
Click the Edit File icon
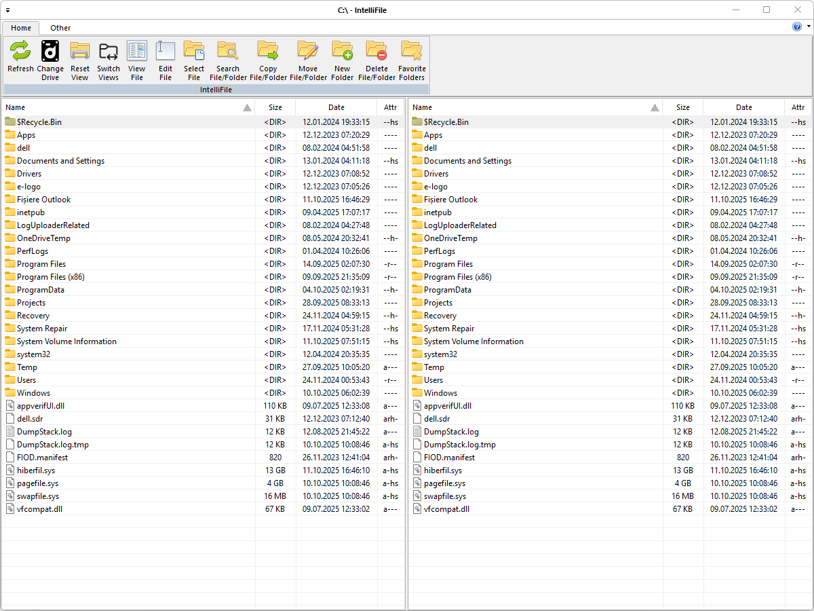166,52
